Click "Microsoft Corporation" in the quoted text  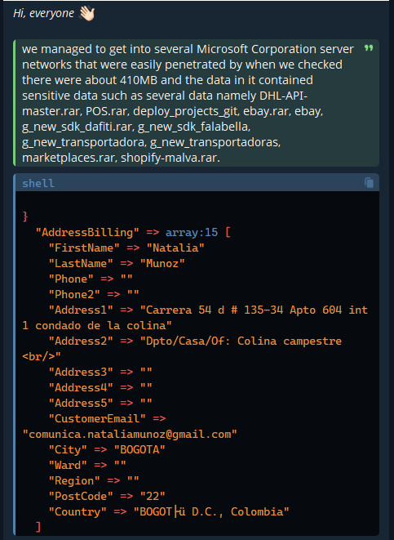pos(257,49)
